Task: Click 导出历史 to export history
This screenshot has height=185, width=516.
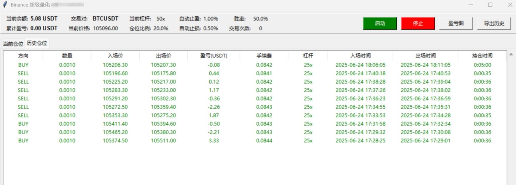Action: pos(494,23)
